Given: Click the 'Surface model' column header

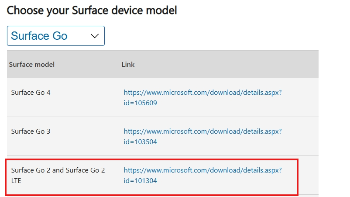Looking at the screenshot, I should tap(32, 65).
